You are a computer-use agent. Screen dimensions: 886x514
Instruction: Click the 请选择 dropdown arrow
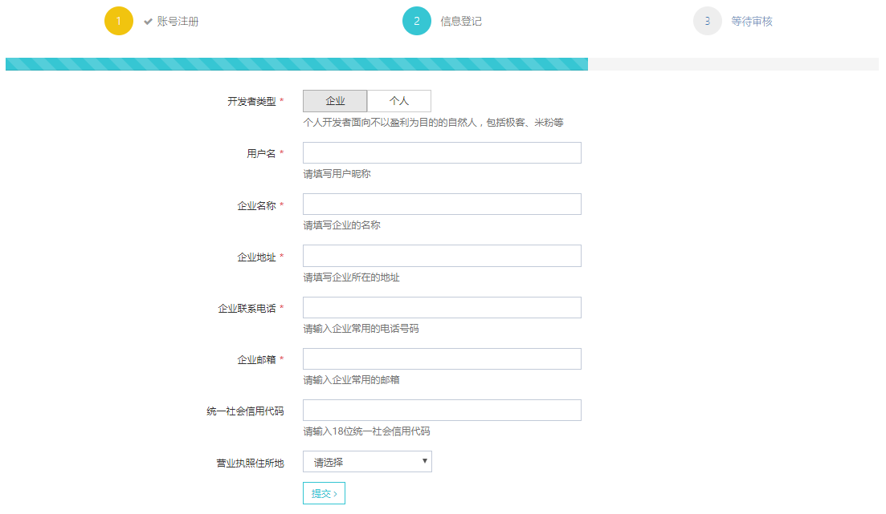click(424, 461)
